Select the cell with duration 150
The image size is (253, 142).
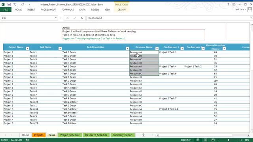(x=215, y=80)
